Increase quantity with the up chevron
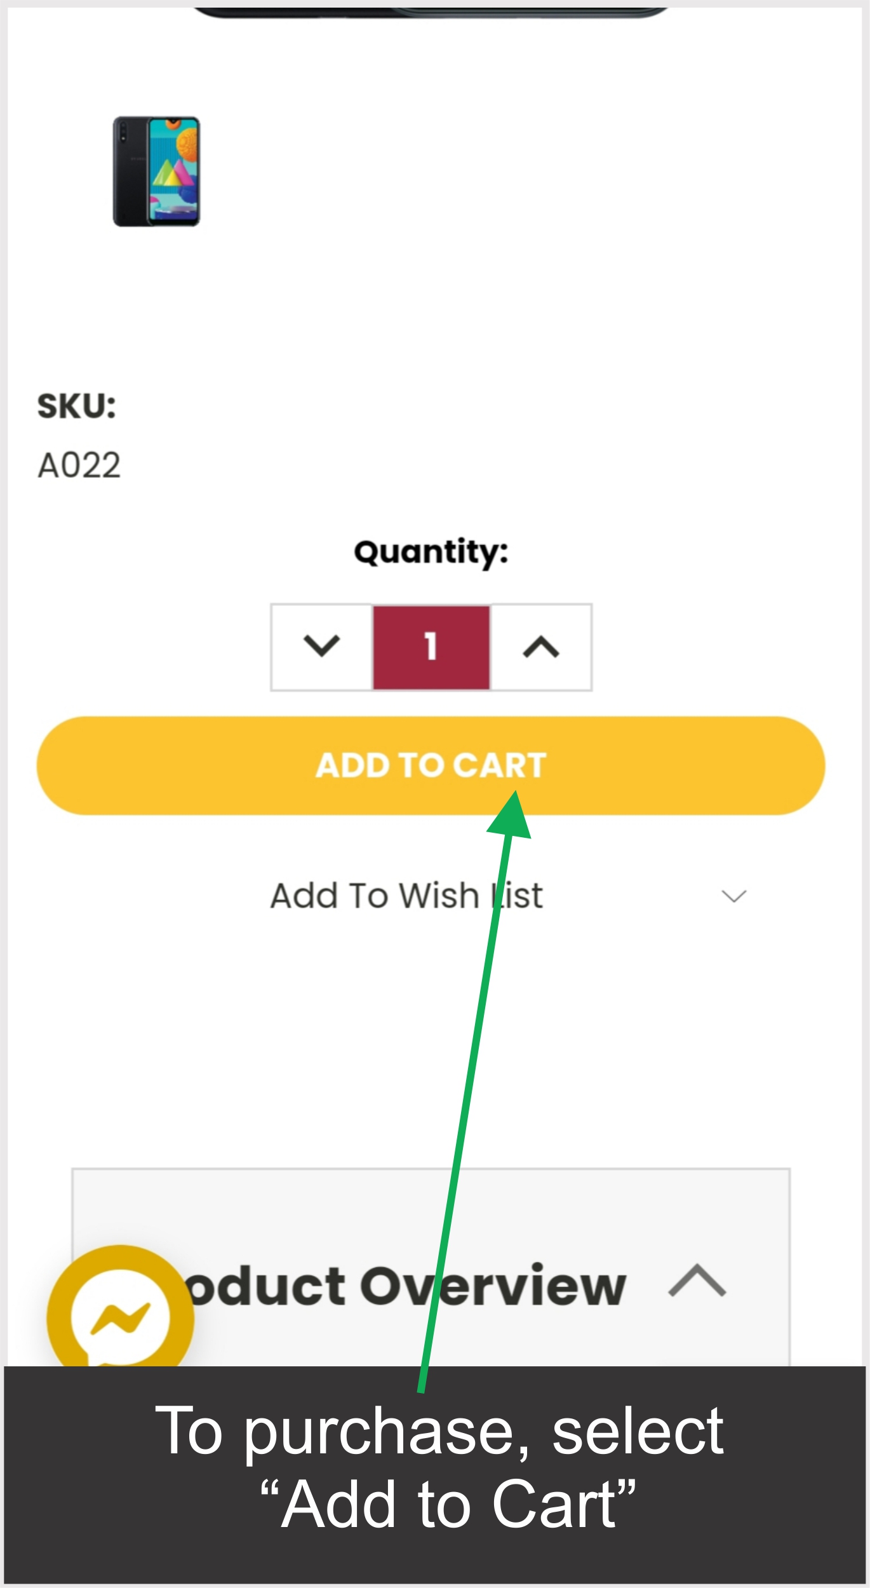870x1588 pixels. pos(541,647)
